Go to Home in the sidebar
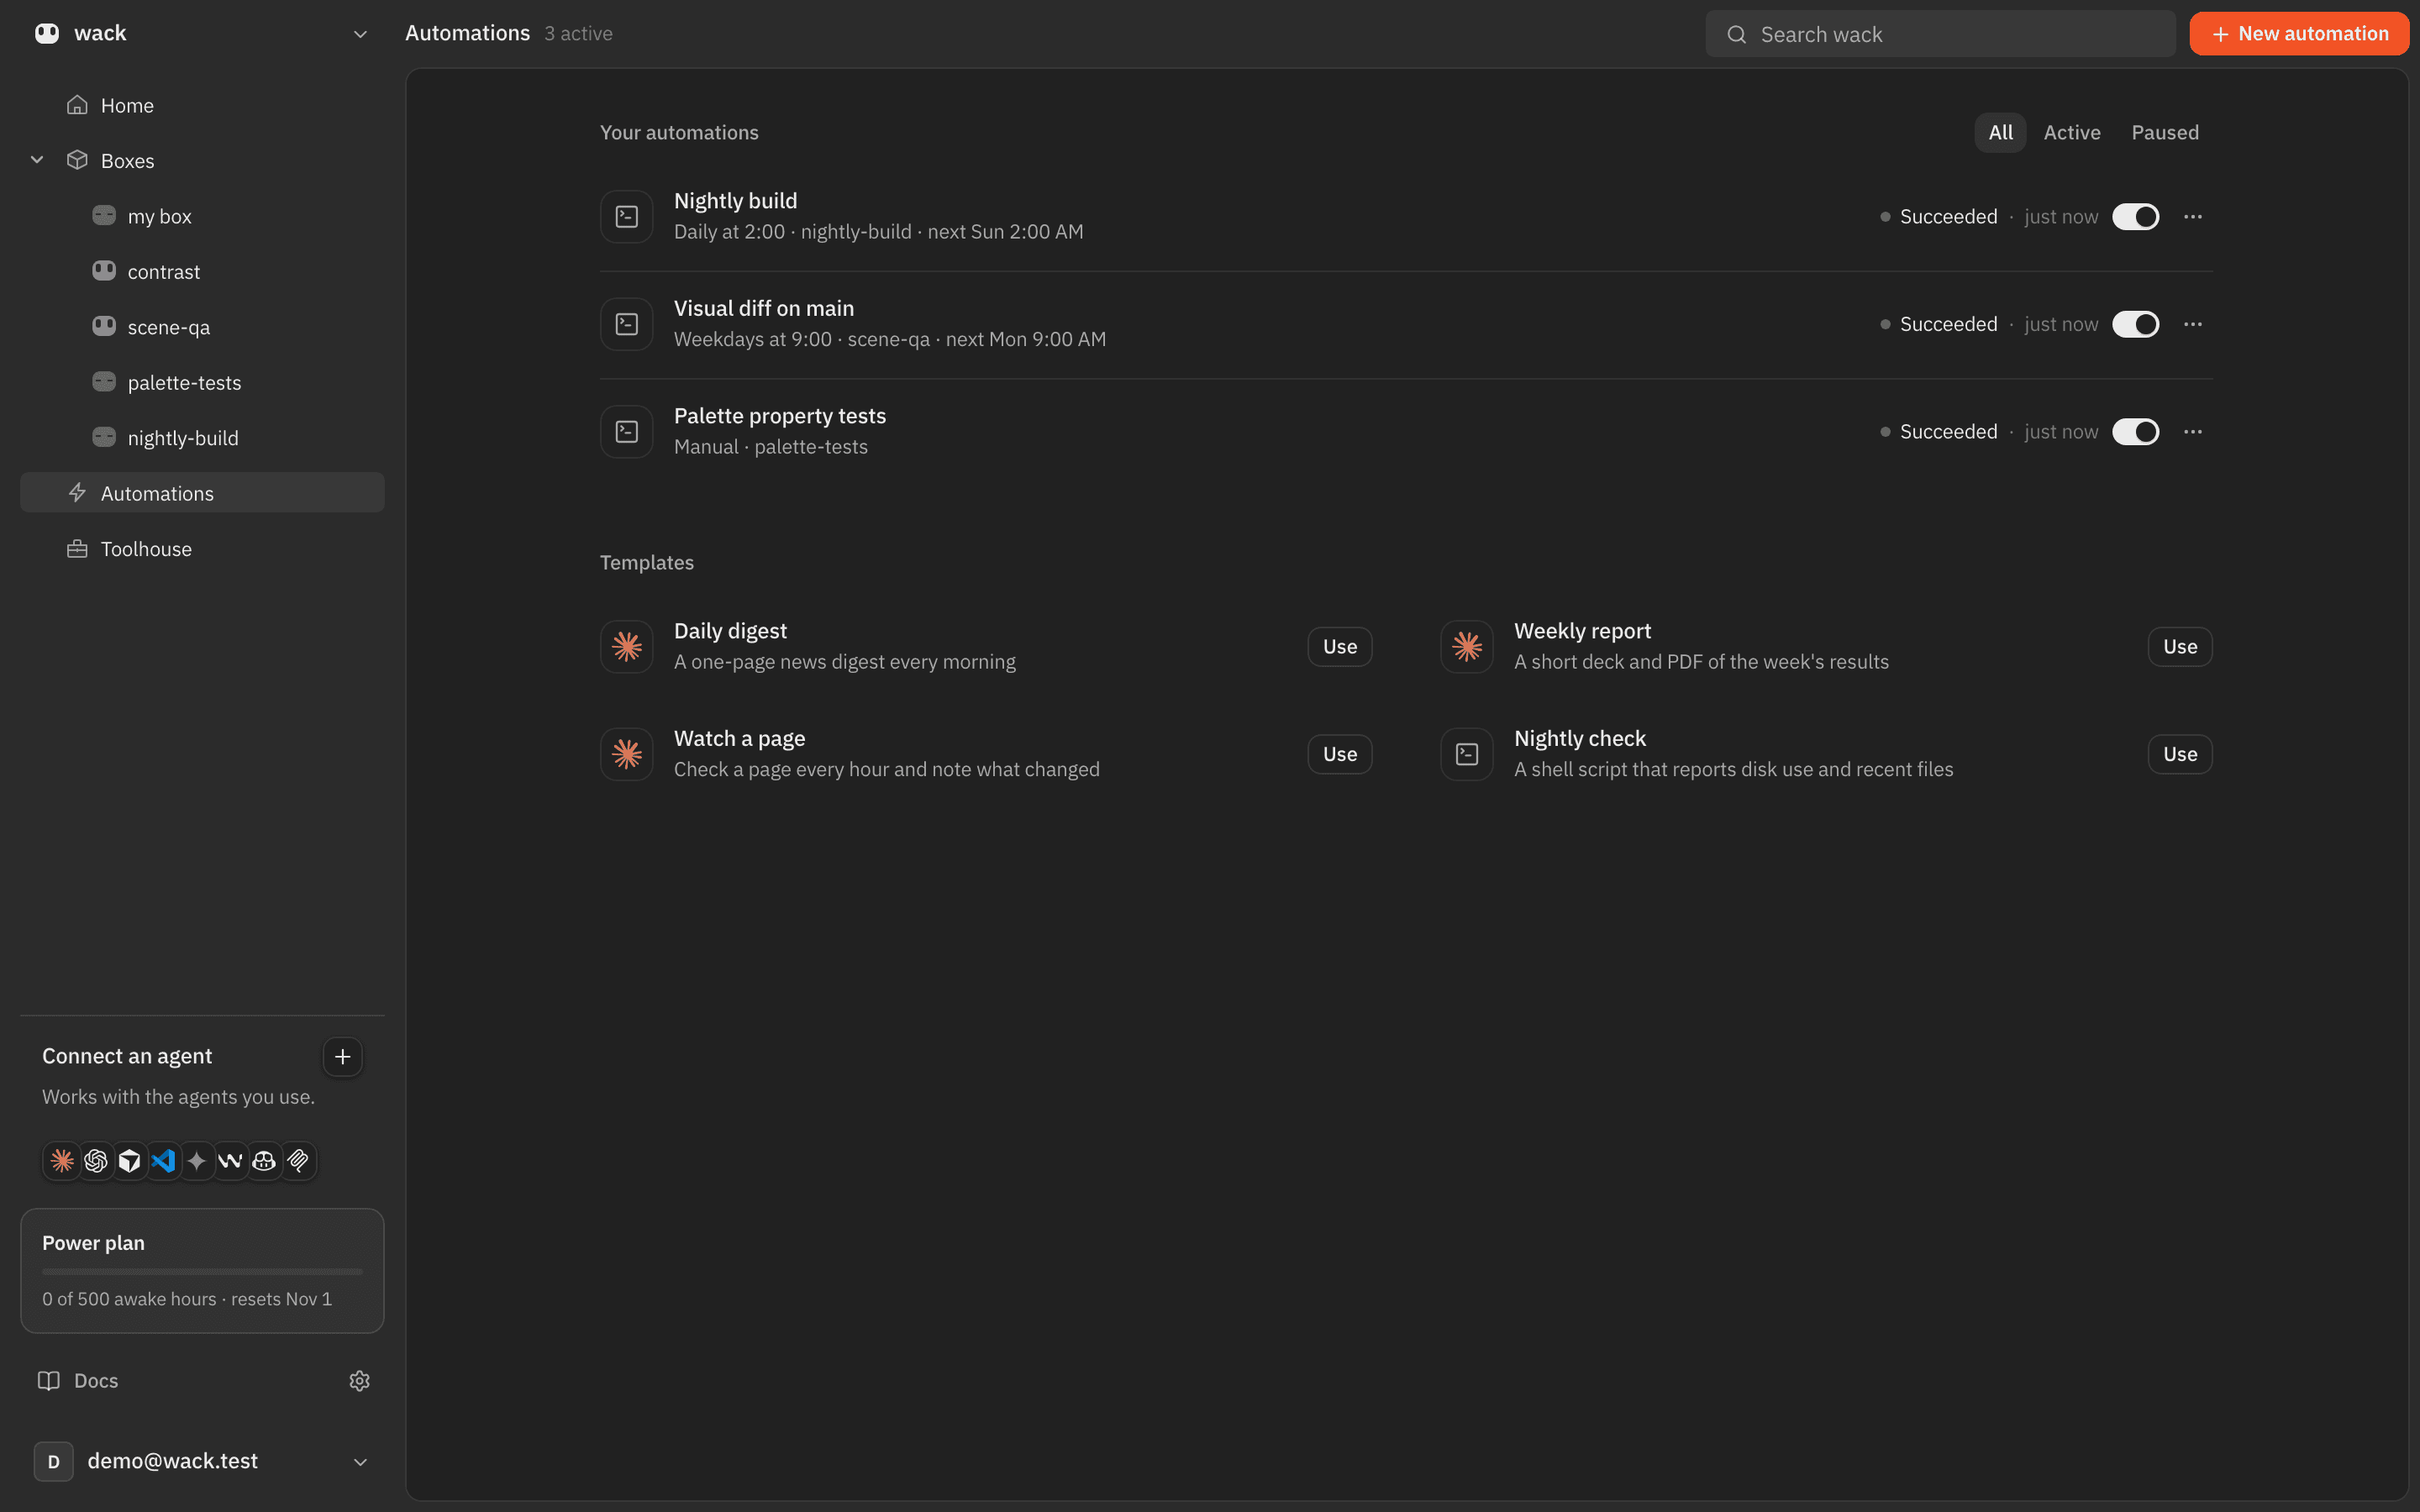 [202, 105]
